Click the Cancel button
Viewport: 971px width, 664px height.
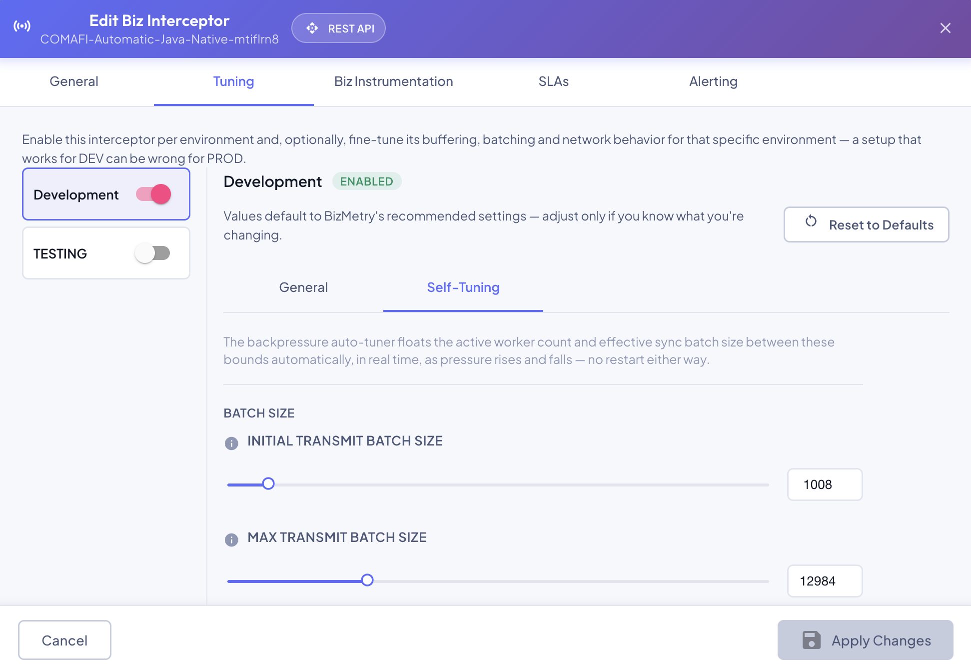pos(64,640)
